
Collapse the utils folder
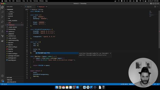click(9, 23)
